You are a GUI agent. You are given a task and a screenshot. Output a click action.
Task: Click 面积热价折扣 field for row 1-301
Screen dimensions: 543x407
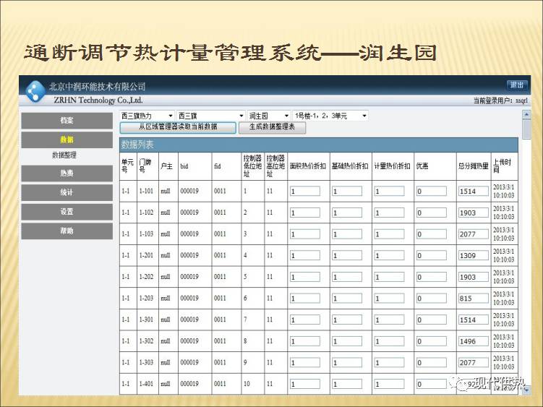304,320
